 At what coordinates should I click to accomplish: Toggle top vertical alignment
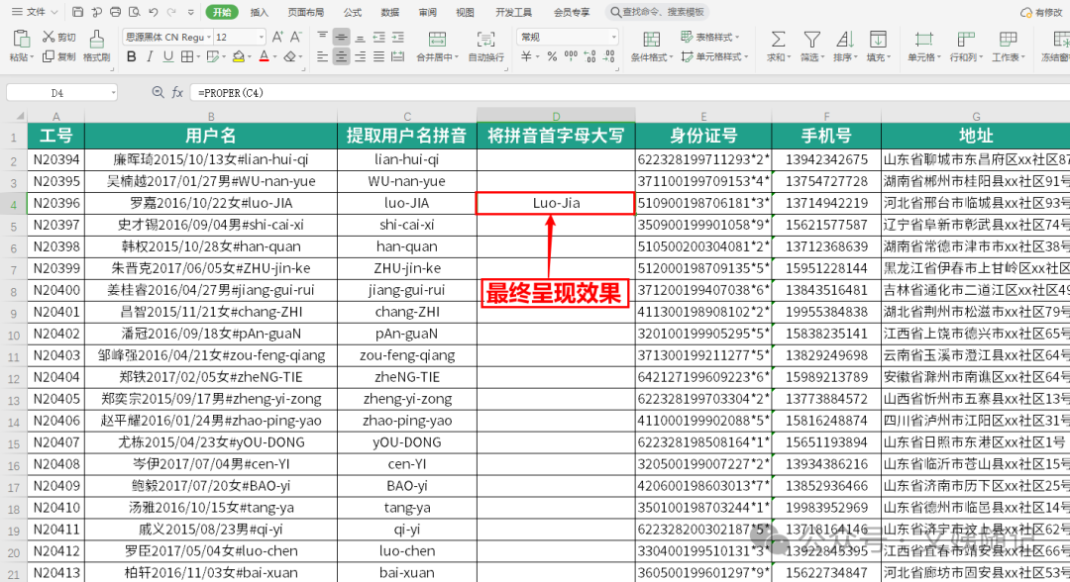click(323, 37)
